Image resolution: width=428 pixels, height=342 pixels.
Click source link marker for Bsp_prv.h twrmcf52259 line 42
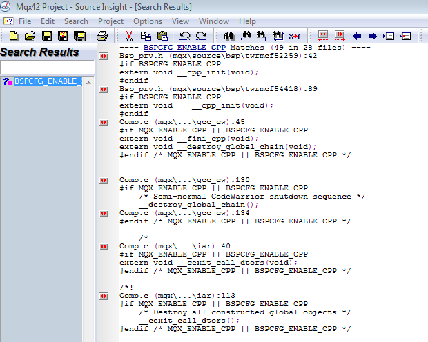[104, 56]
